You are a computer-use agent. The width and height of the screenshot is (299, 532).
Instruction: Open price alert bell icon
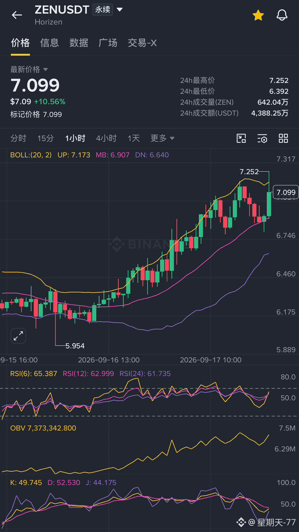pyautogui.click(x=282, y=15)
